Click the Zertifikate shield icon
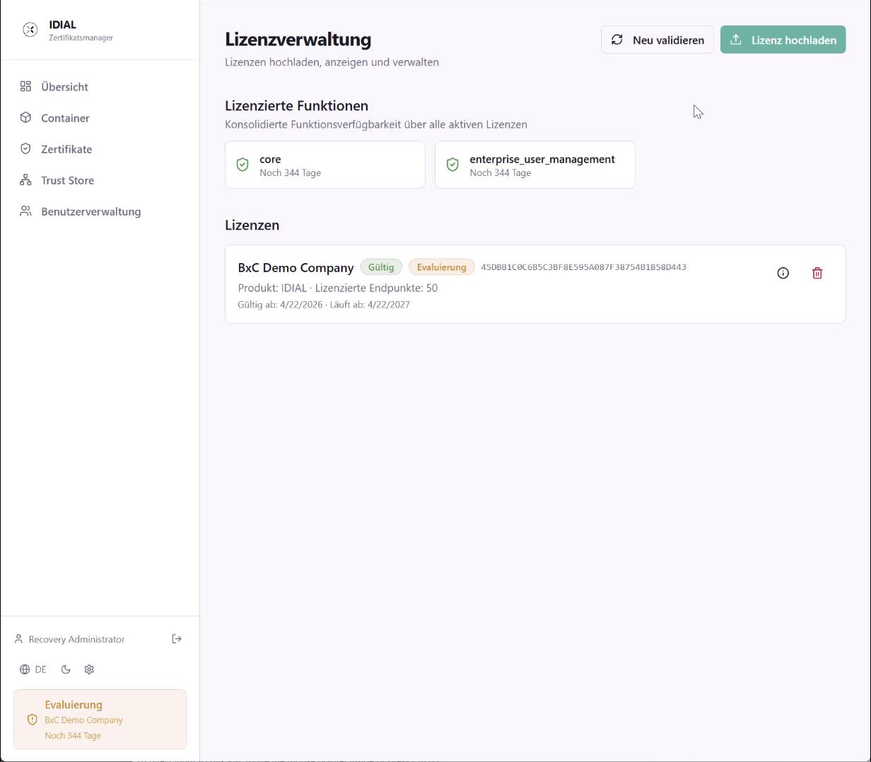871x762 pixels. click(x=25, y=148)
